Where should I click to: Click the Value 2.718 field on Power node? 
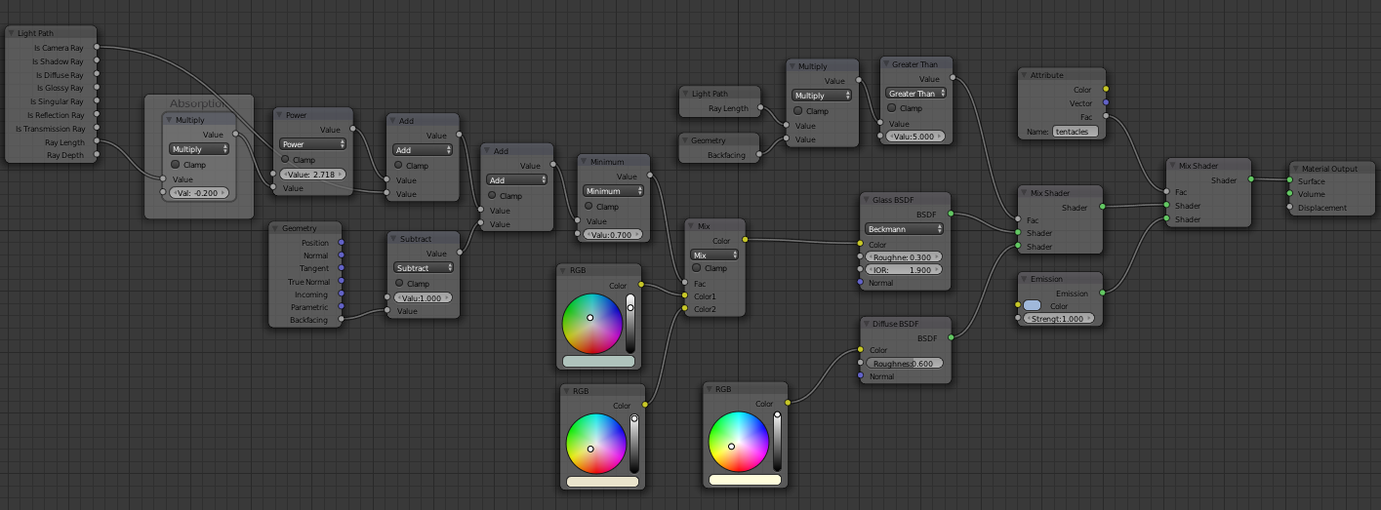tap(312, 174)
